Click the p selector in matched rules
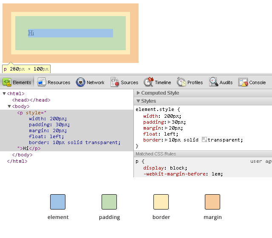 [x=137, y=161]
